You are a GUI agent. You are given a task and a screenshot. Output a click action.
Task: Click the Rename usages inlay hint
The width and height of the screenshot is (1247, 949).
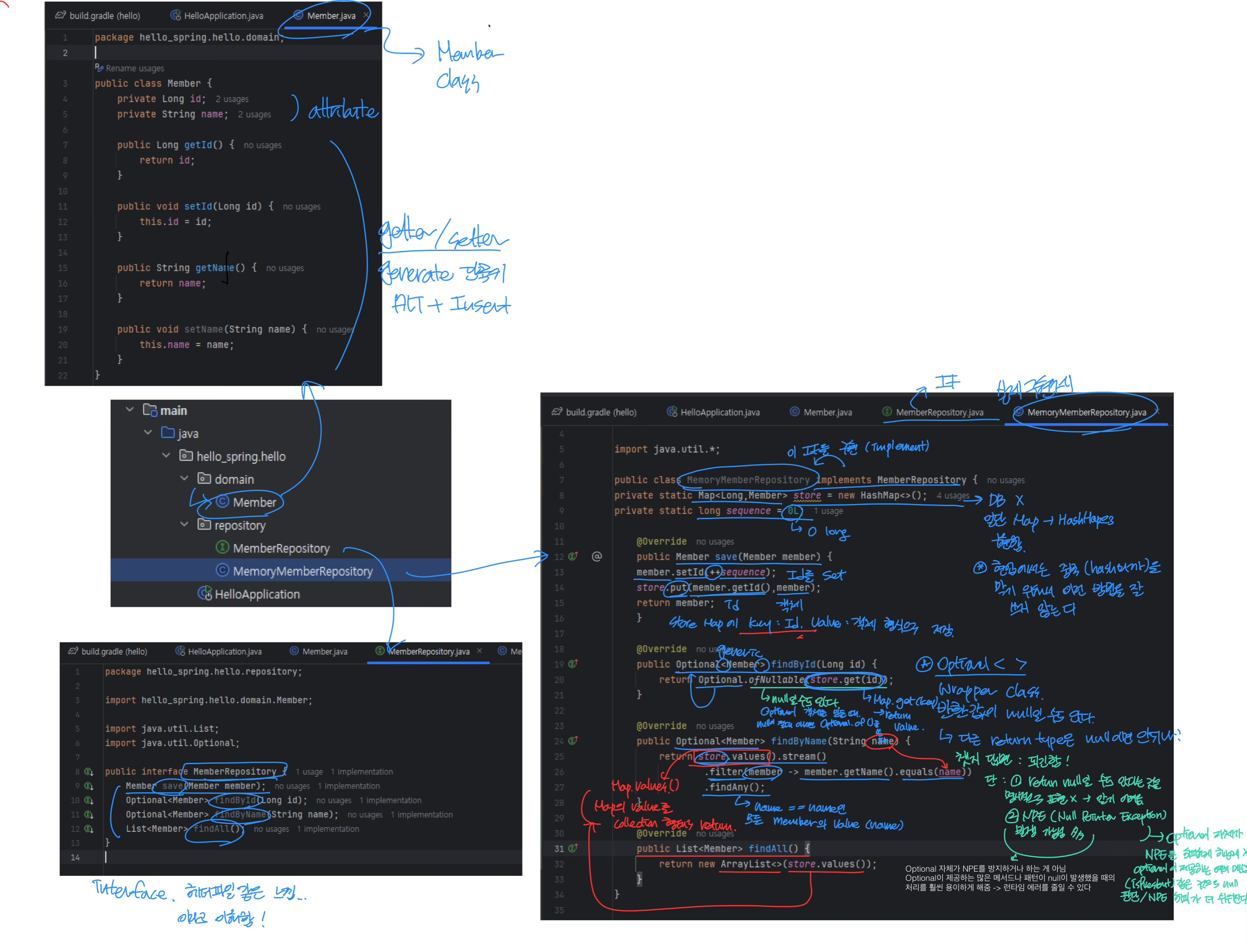point(134,68)
